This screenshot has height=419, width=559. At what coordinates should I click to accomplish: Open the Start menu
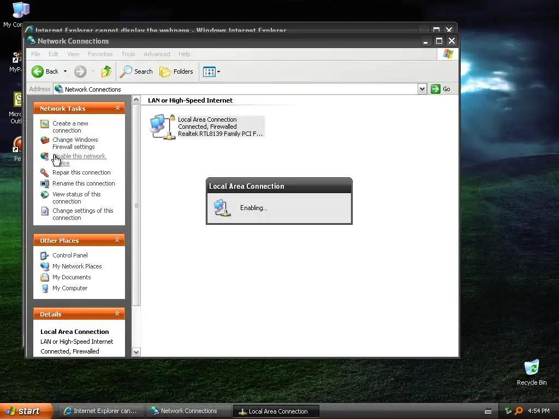(x=26, y=411)
